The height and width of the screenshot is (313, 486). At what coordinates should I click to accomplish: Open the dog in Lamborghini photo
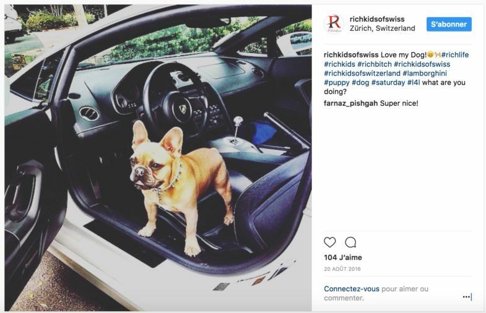tap(158, 158)
